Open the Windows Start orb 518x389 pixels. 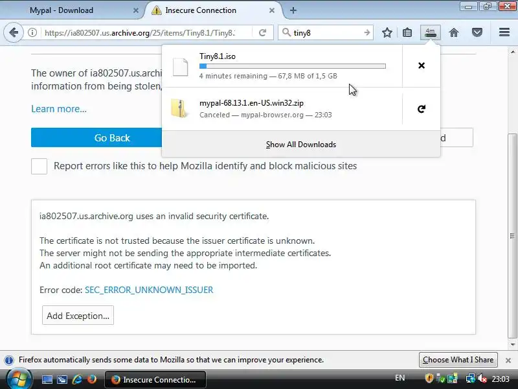(19, 379)
